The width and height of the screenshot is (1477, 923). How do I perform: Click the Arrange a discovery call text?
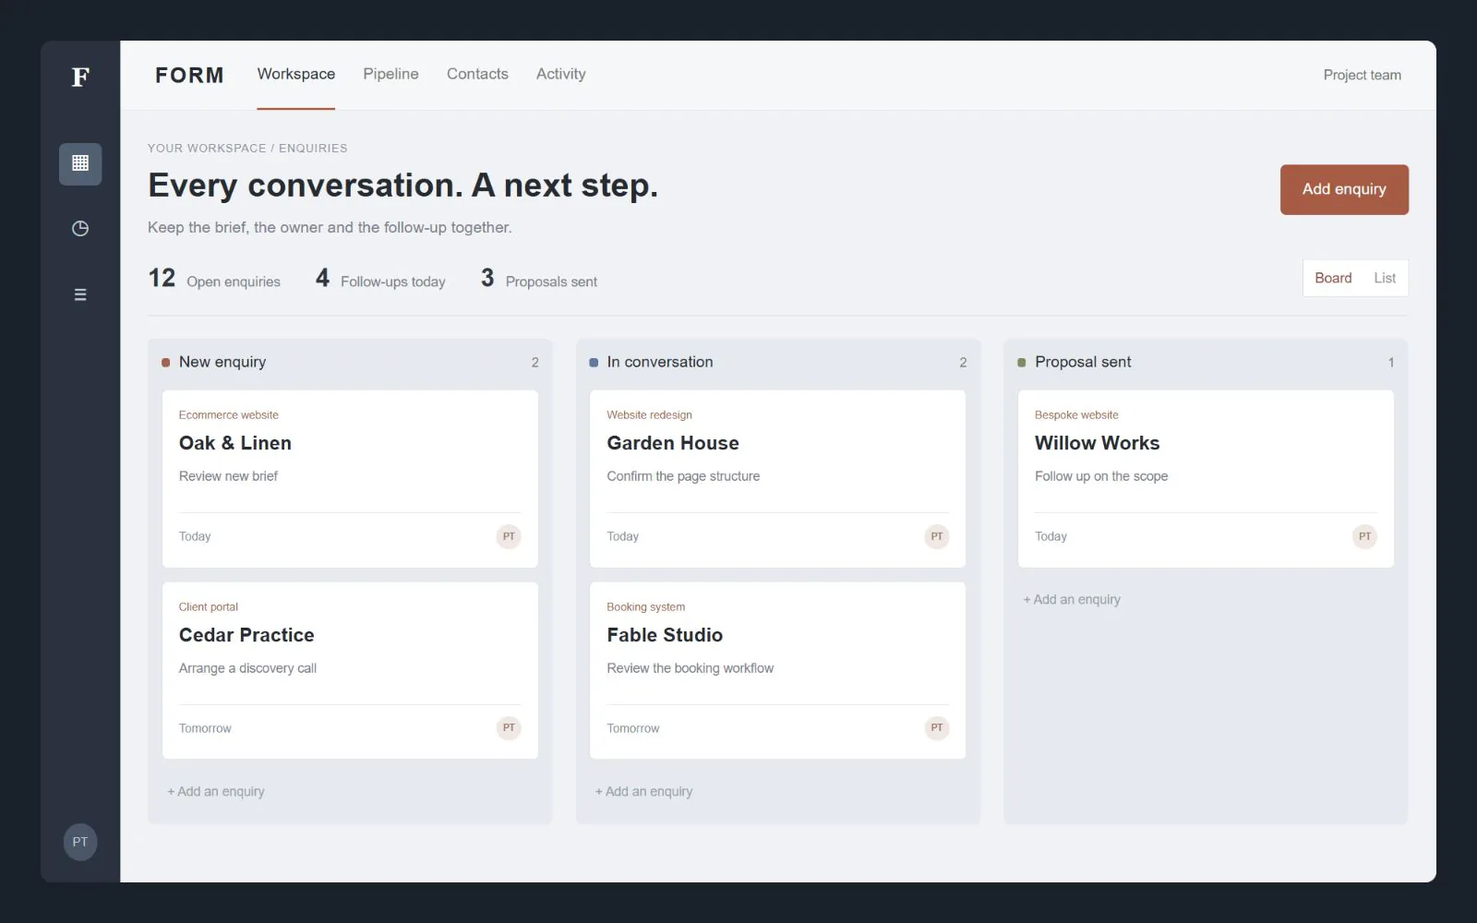(x=247, y=668)
